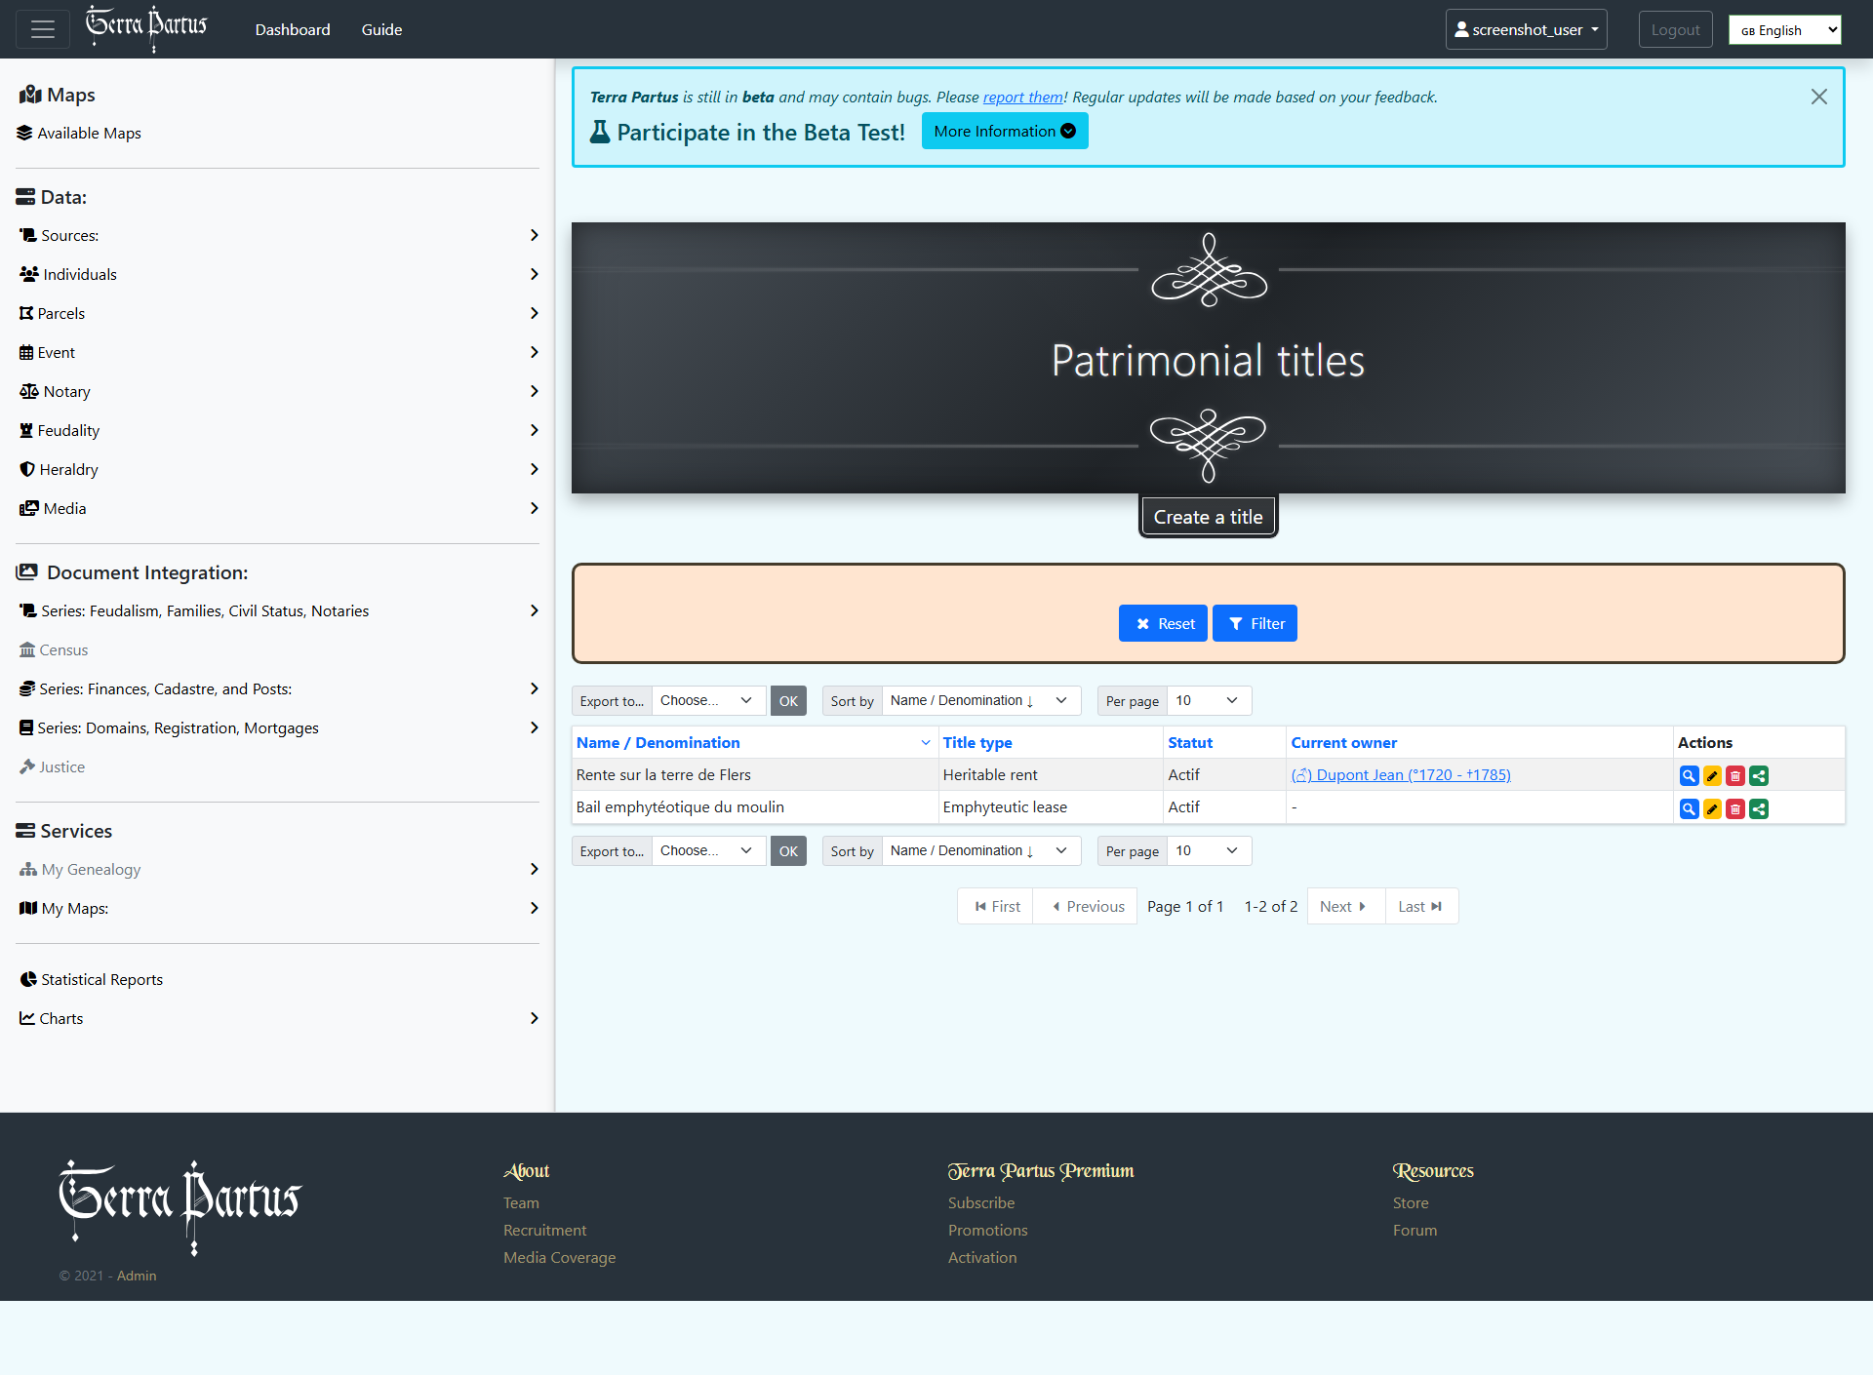Open the Guide navigation item
The image size is (1873, 1375).
coord(381,29)
